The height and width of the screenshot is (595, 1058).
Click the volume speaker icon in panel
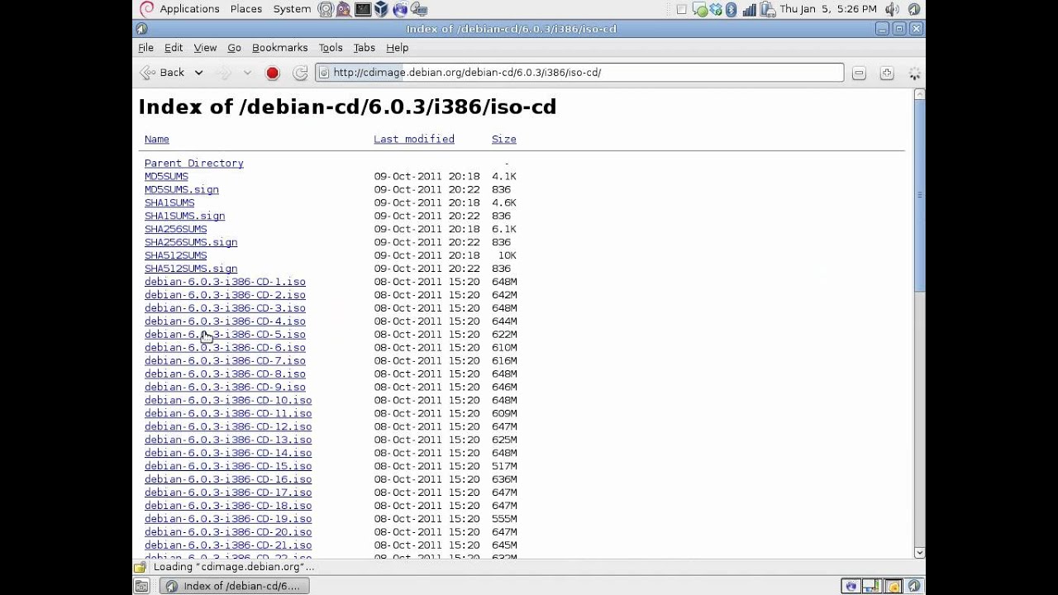[x=892, y=9]
